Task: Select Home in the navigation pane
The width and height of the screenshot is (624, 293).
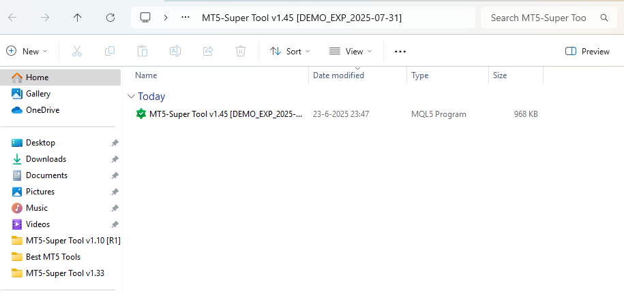Action: 61,77
